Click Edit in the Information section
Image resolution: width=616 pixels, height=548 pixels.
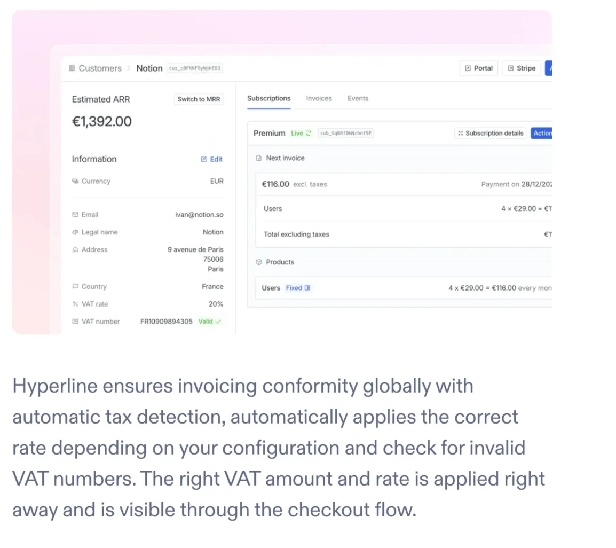pyautogui.click(x=211, y=159)
